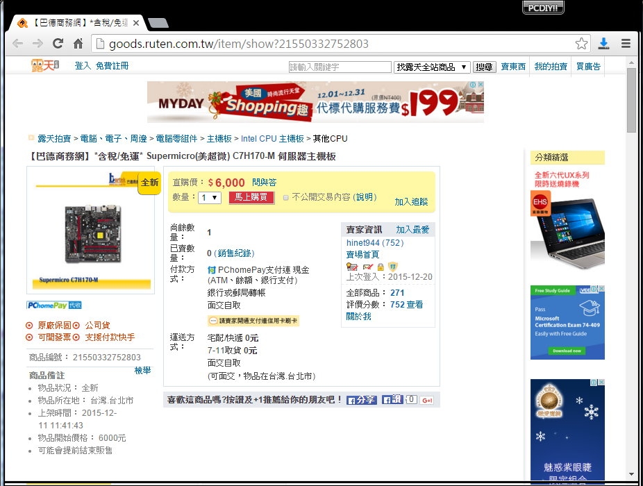Go to 主機板 breadcrumb
Screen dimensions: 643x486
tap(219, 139)
